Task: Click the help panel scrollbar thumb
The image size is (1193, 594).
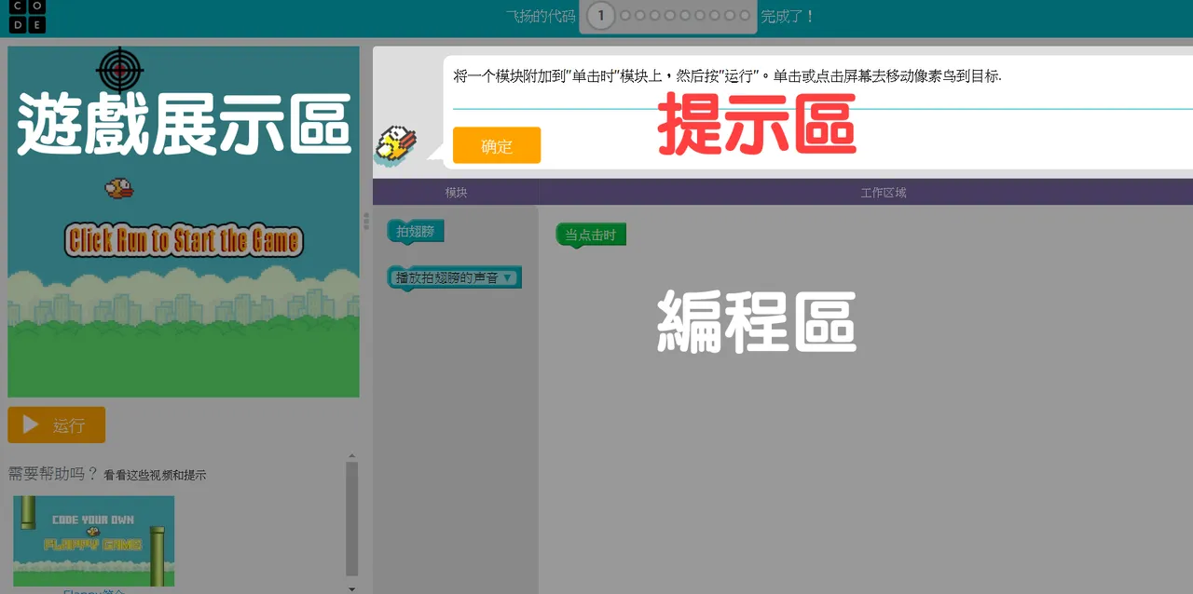Action: (351, 519)
